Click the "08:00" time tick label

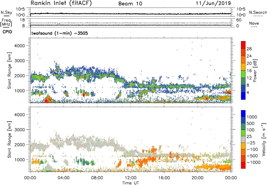(97, 178)
